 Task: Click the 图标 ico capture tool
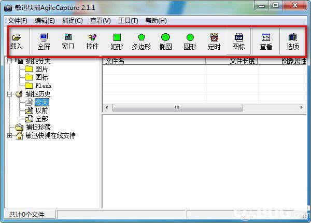click(238, 41)
